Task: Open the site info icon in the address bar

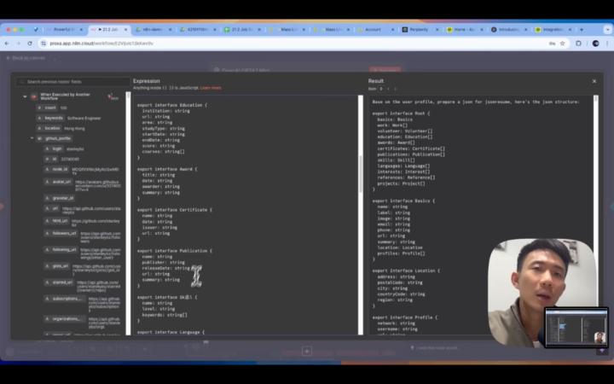Action: tap(43, 44)
